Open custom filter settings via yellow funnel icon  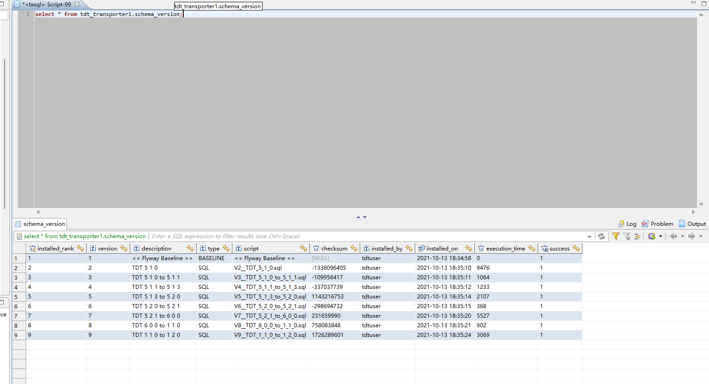click(616, 236)
